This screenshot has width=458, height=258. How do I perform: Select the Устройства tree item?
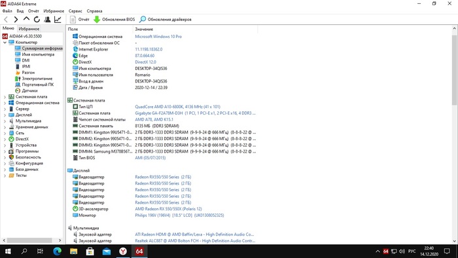(23, 145)
